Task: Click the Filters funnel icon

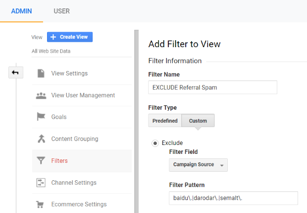Action: tap(41, 160)
